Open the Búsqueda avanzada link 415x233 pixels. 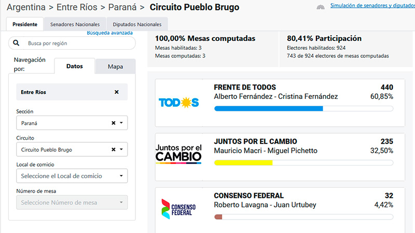tap(110, 33)
